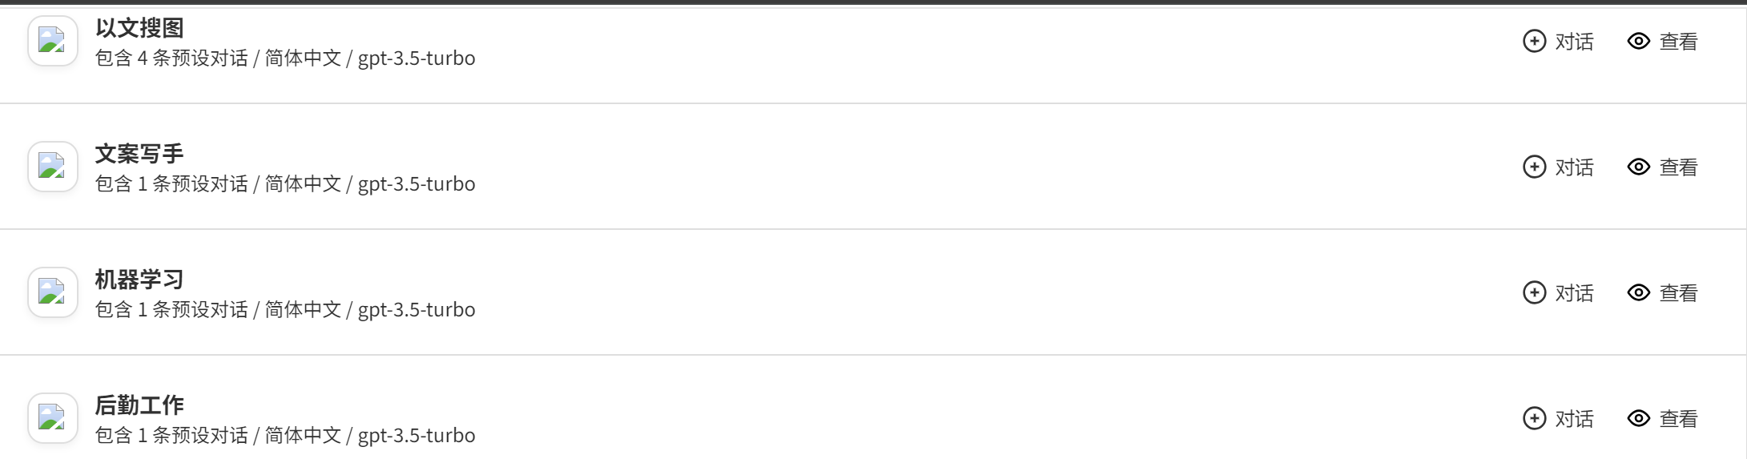Click the eye icon in the 后勤工作 row
The height and width of the screenshot is (459, 1747).
[1639, 418]
